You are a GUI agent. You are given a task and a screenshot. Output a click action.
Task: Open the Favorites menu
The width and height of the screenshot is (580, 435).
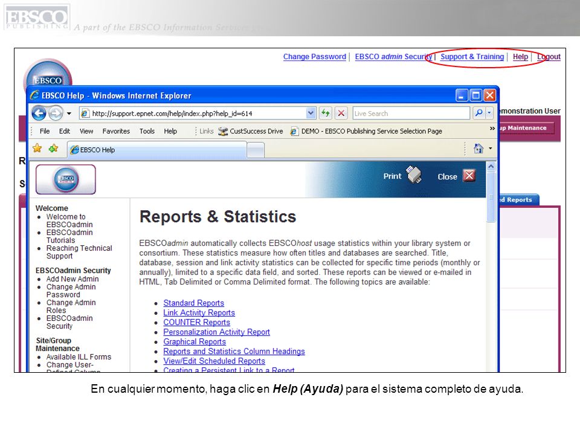(x=116, y=131)
